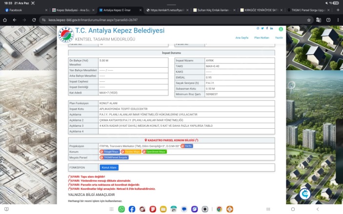Click the browser back arrow

(15, 20)
